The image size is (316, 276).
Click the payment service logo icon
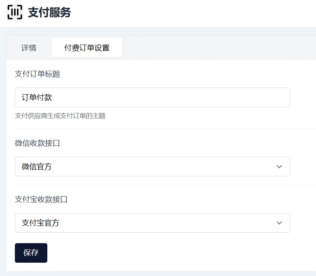coord(15,12)
